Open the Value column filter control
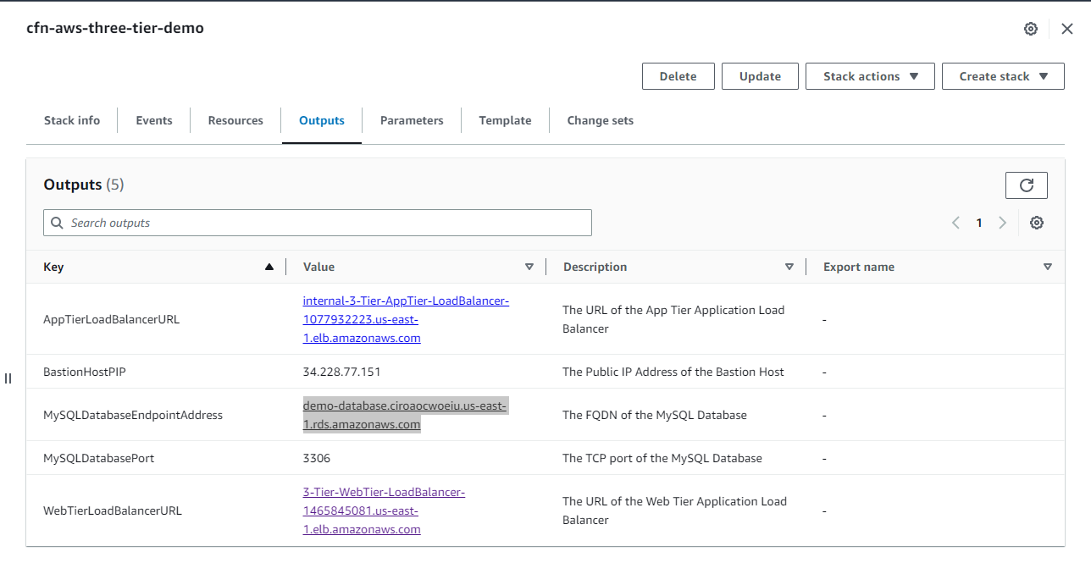1091x585 pixels. click(529, 266)
